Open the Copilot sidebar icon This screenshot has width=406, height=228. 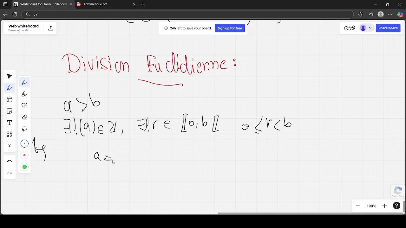point(400,14)
